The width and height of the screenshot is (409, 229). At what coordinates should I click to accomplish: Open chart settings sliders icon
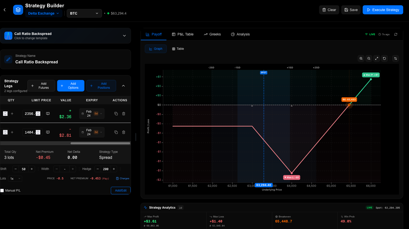pyautogui.click(x=395, y=59)
